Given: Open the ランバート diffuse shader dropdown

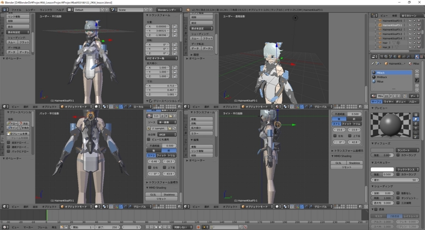Looking at the screenshot, I should [408, 150].
